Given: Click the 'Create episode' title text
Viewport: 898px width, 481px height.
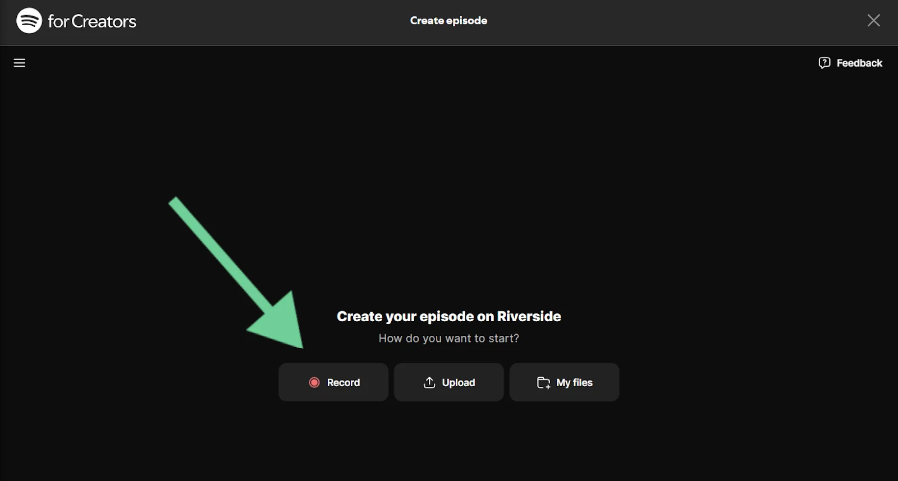Looking at the screenshot, I should [x=448, y=21].
